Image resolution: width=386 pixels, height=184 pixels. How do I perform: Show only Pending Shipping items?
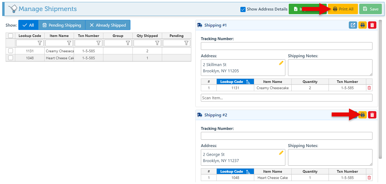click(62, 25)
